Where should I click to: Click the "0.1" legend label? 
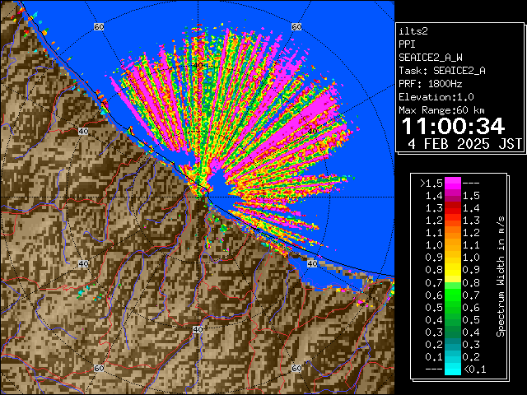tap(434, 357)
